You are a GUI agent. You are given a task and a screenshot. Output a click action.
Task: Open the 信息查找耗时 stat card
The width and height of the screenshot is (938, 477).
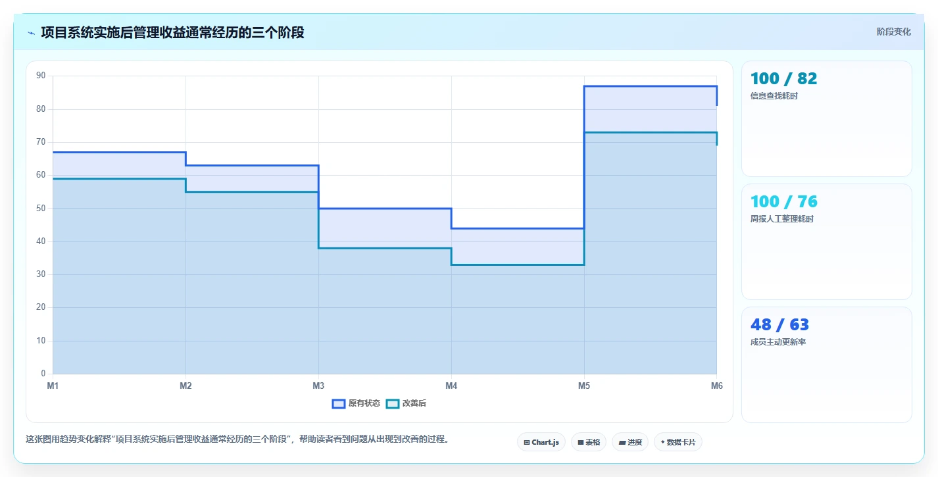[826, 118]
